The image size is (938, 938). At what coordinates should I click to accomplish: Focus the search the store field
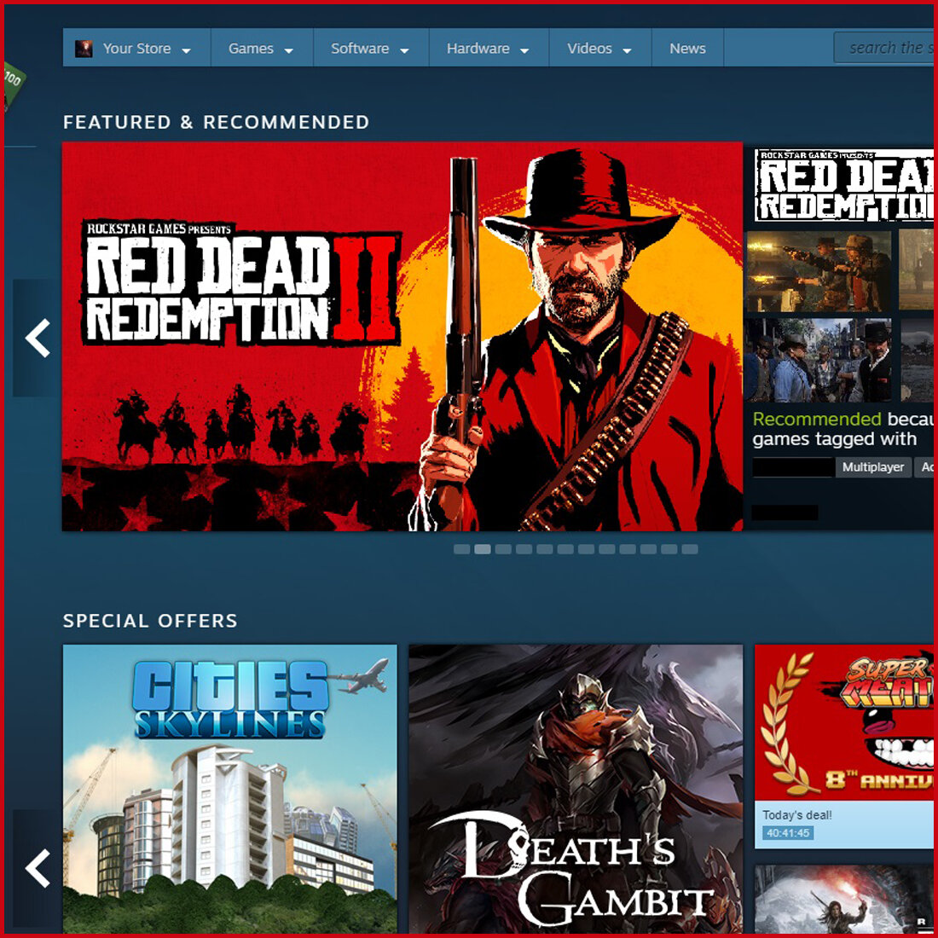885,48
